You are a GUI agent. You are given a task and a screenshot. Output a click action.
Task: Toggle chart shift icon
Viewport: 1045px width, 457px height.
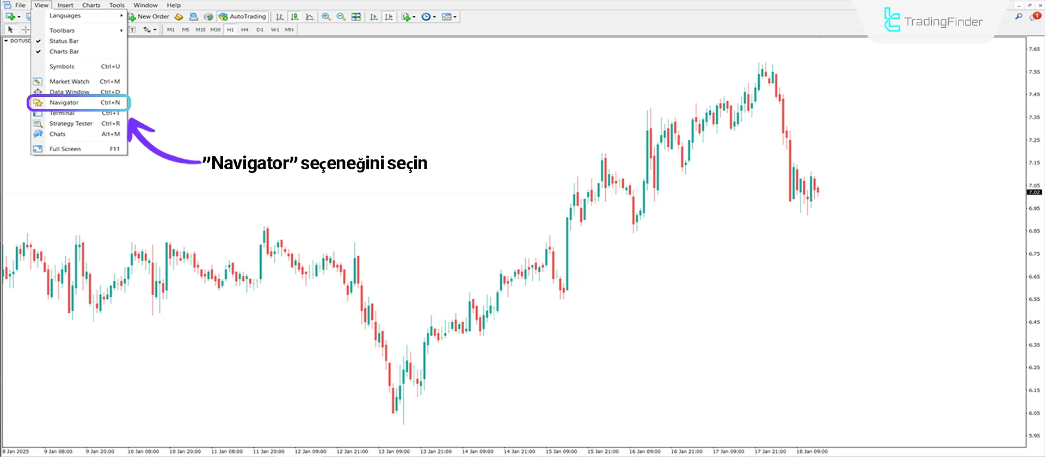(389, 17)
